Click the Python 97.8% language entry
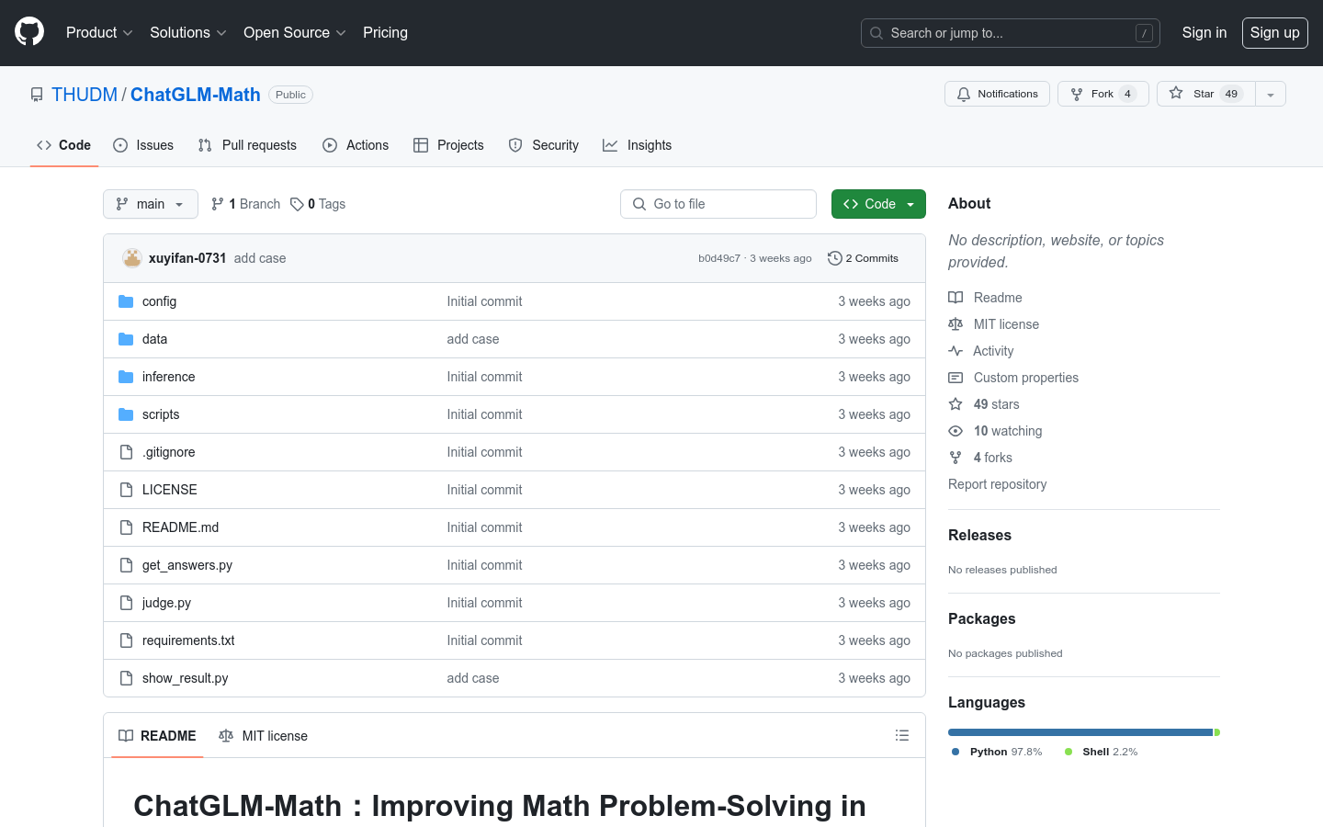The width and height of the screenshot is (1323, 827). click(998, 752)
